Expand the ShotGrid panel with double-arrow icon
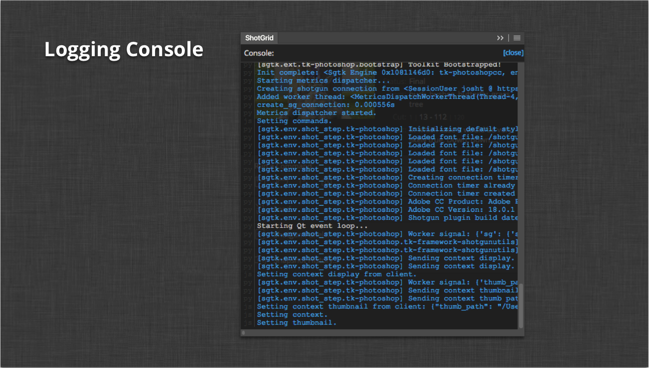649x368 pixels. tap(500, 38)
